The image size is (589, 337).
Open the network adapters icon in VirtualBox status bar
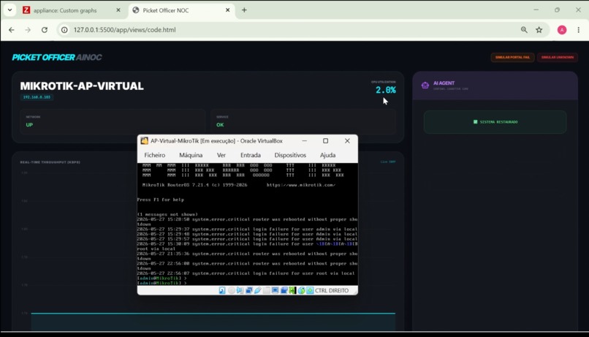tap(248, 290)
